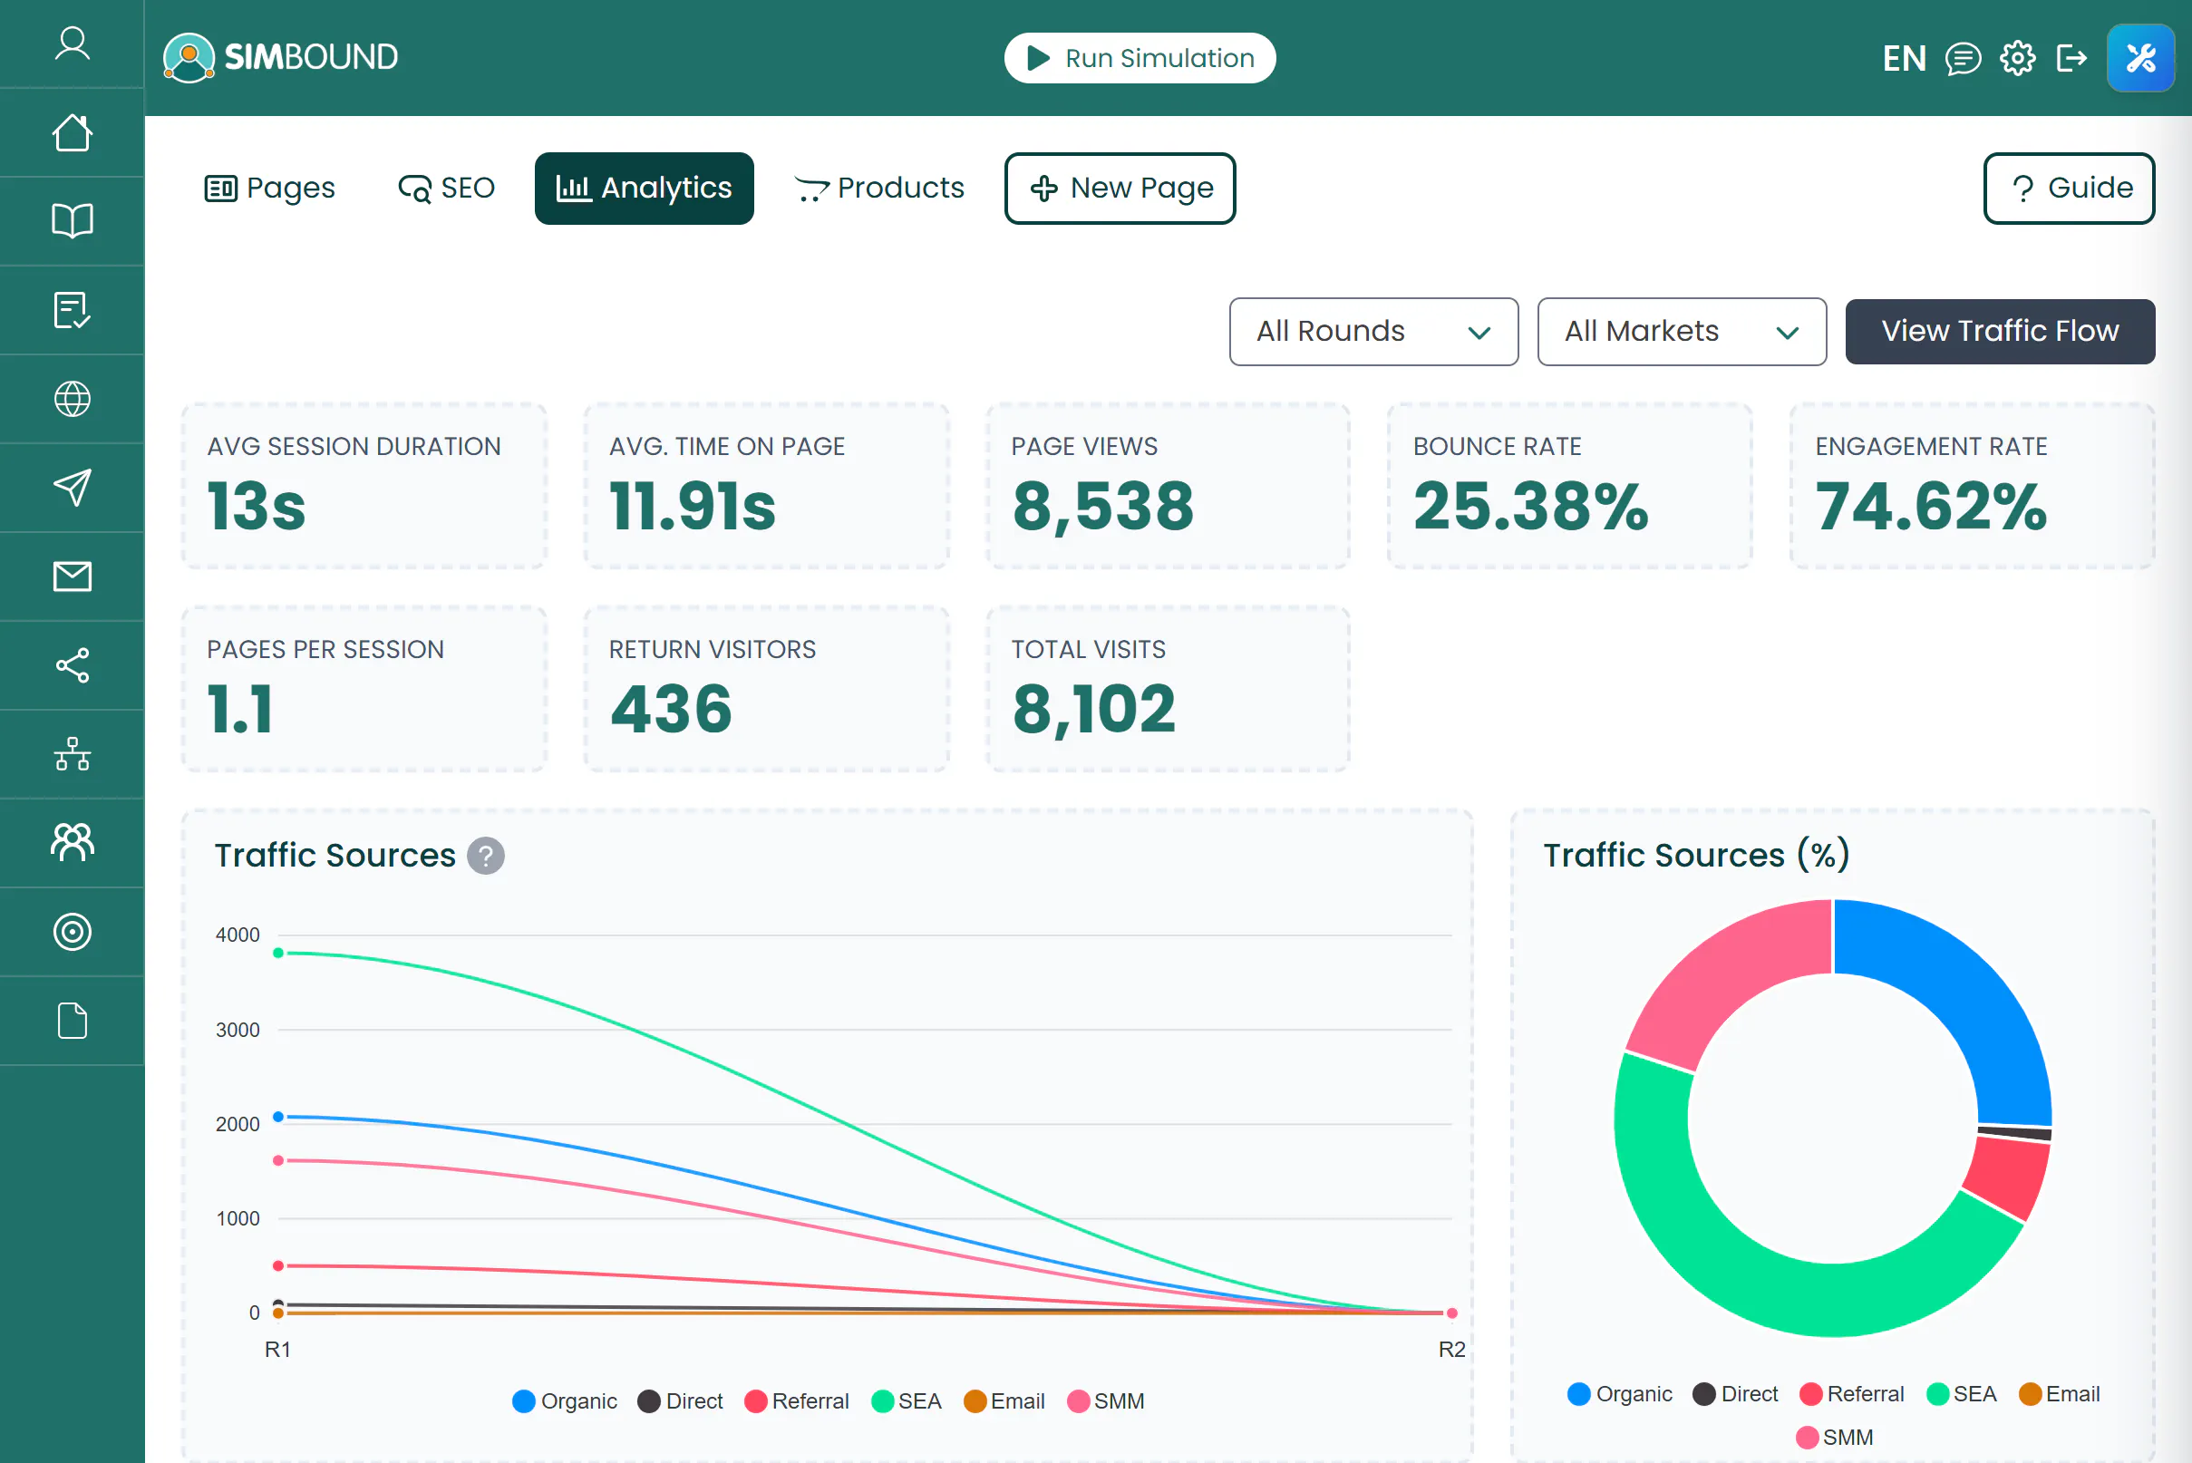
Task: Click the Referral data point at R1
Action: (x=278, y=1266)
